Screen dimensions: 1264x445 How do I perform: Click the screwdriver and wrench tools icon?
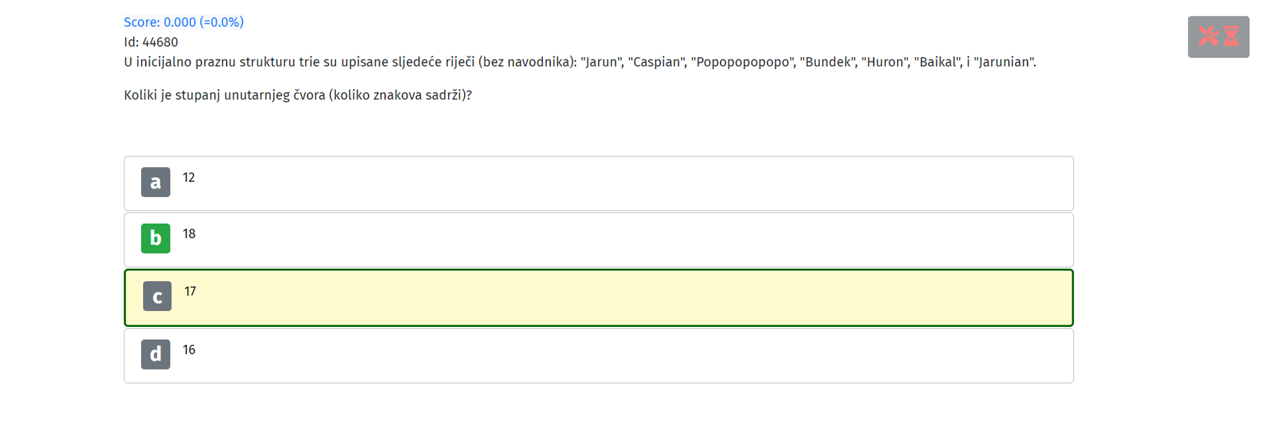click(1208, 36)
